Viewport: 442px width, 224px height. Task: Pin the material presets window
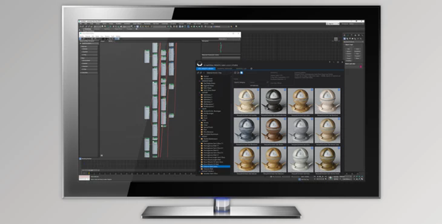(x=330, y=62)
